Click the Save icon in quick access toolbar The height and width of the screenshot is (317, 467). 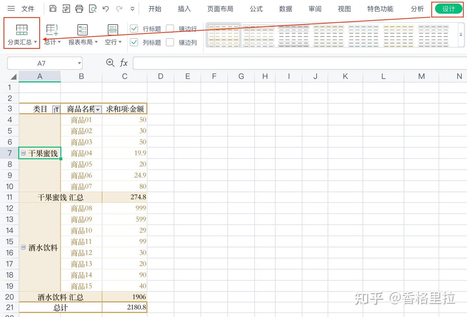point(53,9)
